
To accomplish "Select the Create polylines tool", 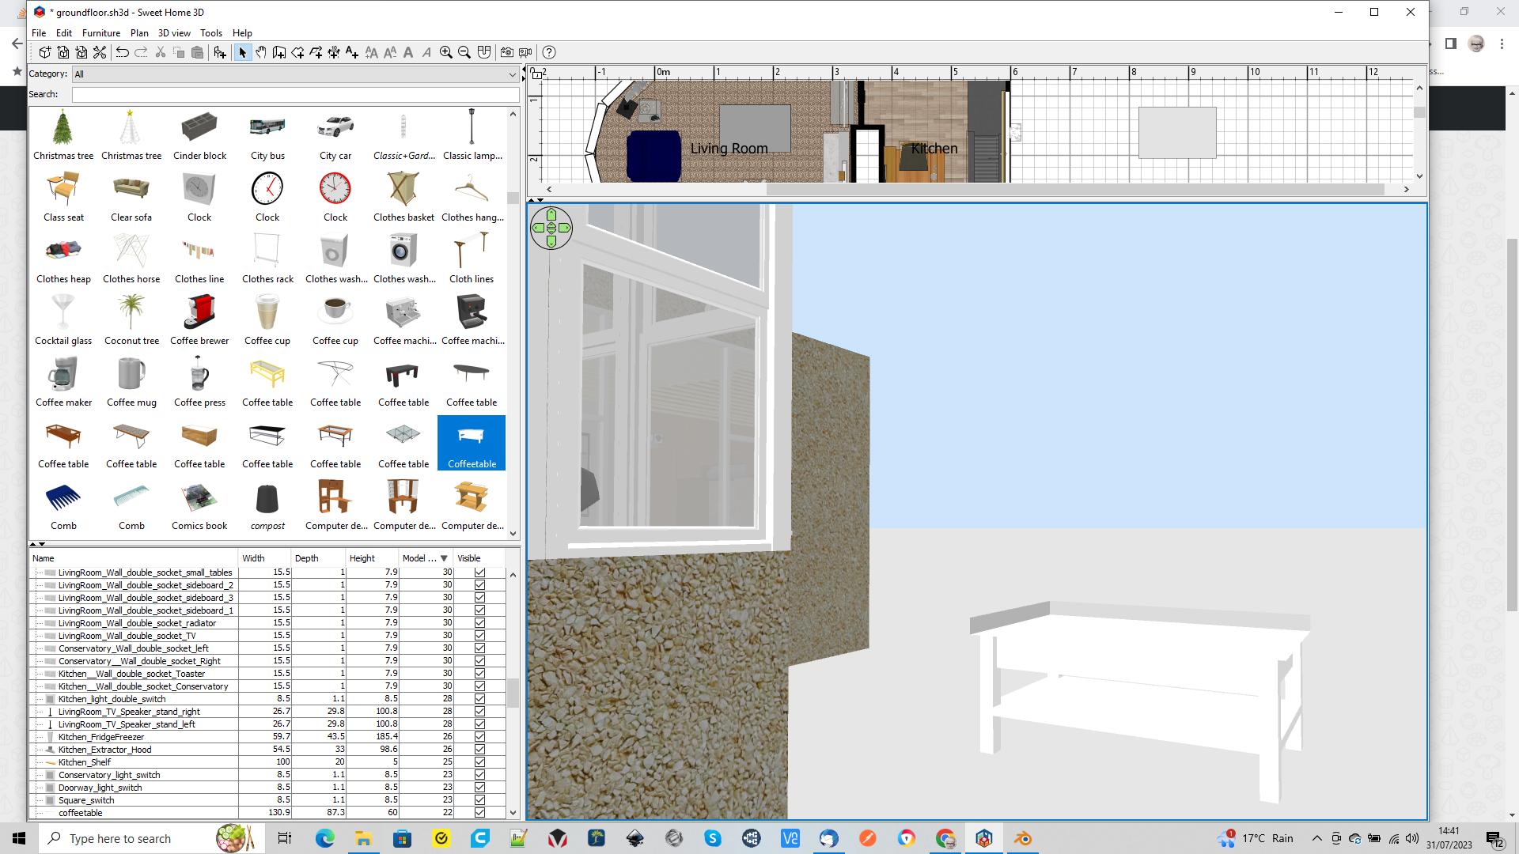I will (316, 52).
